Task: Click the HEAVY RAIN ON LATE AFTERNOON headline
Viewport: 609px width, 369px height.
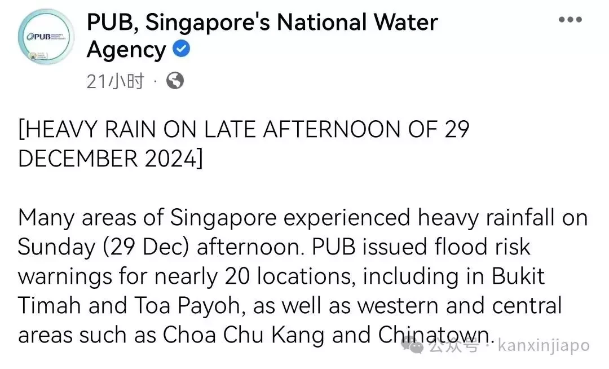Action: [x=244, y=129]
